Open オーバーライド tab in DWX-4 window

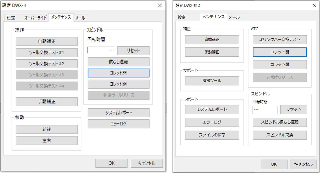point(35,18)
